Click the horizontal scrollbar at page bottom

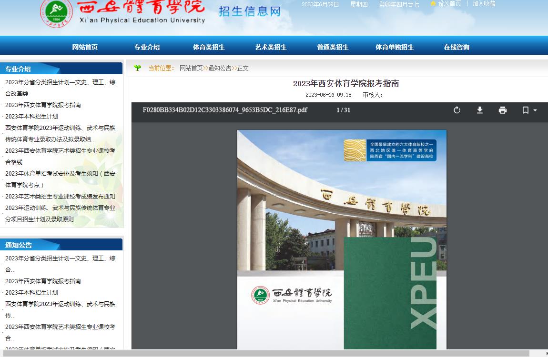[x=266, y=354]
